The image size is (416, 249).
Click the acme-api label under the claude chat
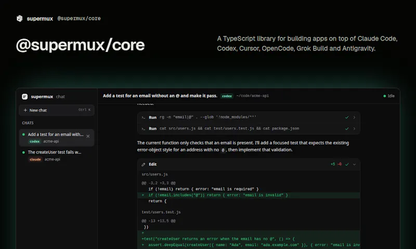coord(53,160)
